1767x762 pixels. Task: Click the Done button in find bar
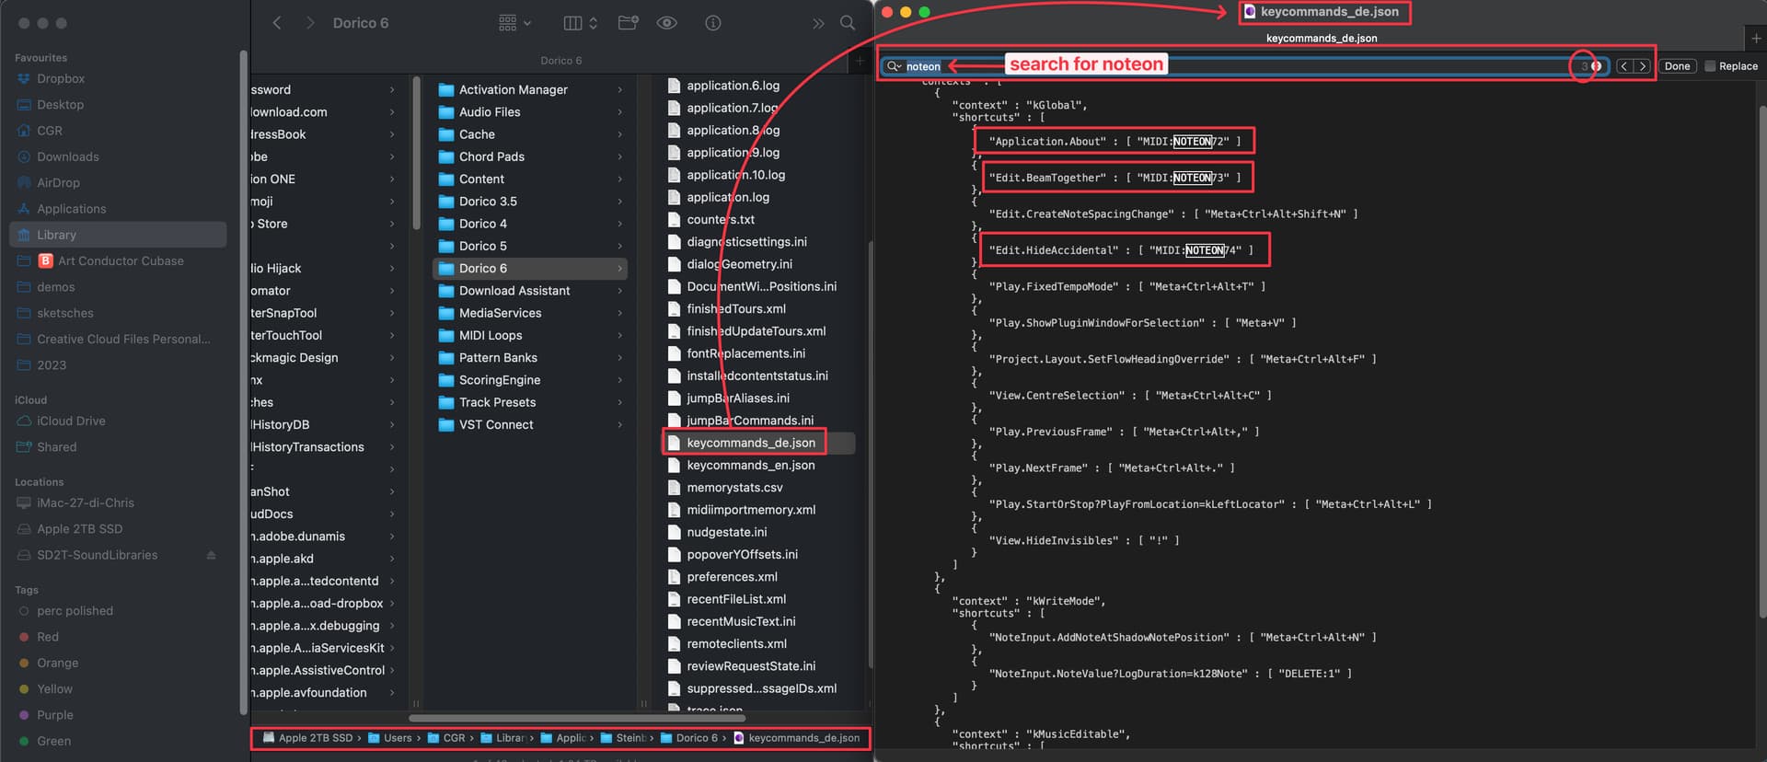[1677, 66]
